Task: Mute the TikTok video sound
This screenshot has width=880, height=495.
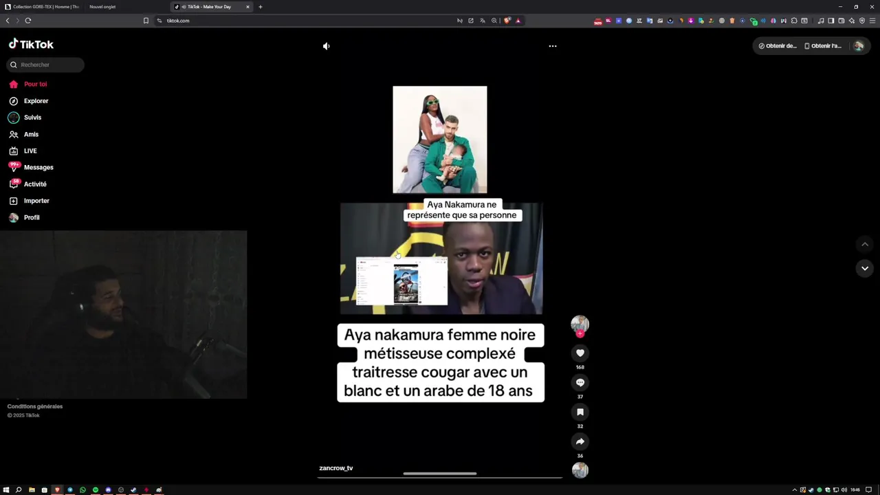Action: (326, 46)
